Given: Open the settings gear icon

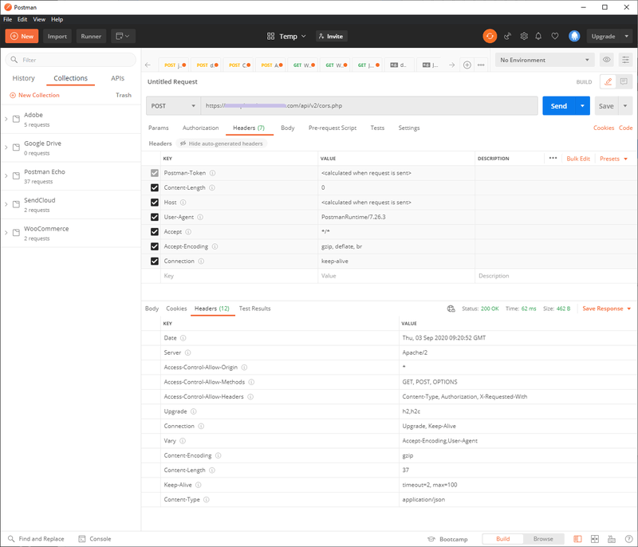Looking at the screenshot, I should 524,36.
